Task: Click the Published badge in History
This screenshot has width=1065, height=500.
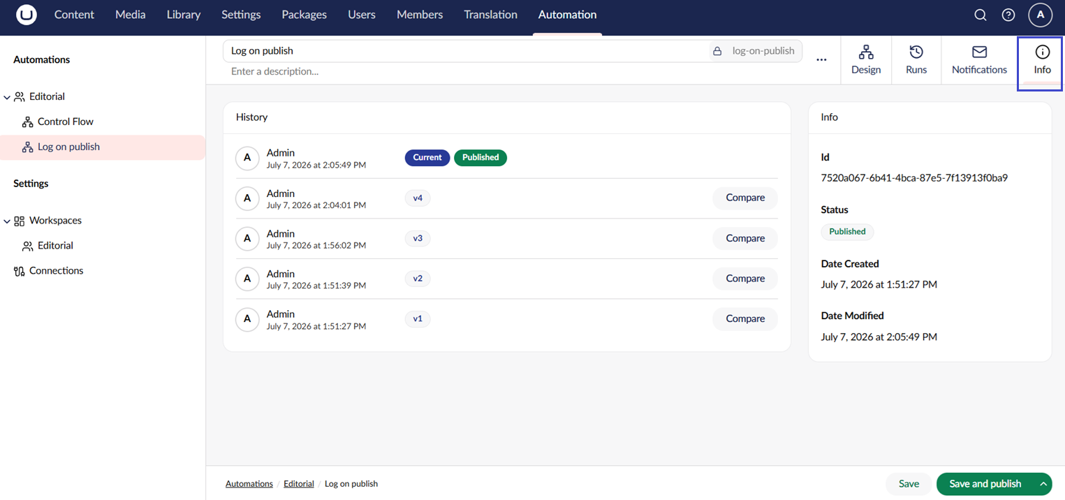Action: [480, 158]
